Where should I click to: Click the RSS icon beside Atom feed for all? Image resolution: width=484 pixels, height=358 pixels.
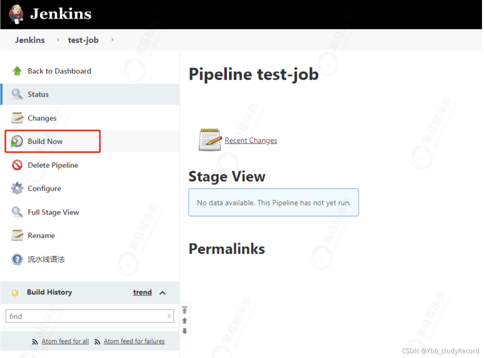pos(35,342)
